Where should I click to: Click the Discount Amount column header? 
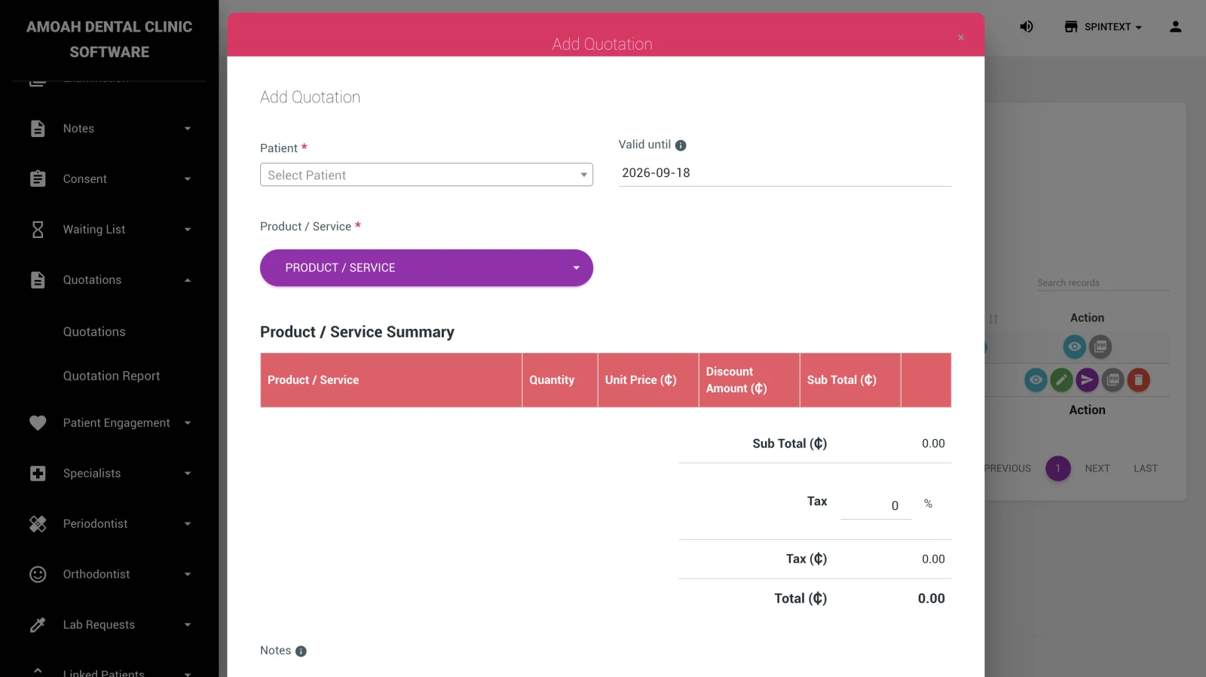click(x=749, y=380)
